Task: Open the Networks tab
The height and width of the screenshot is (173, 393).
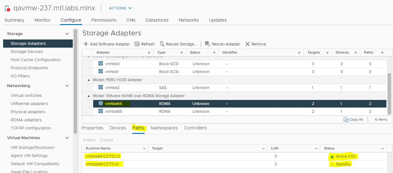Action: coord(189,20)
